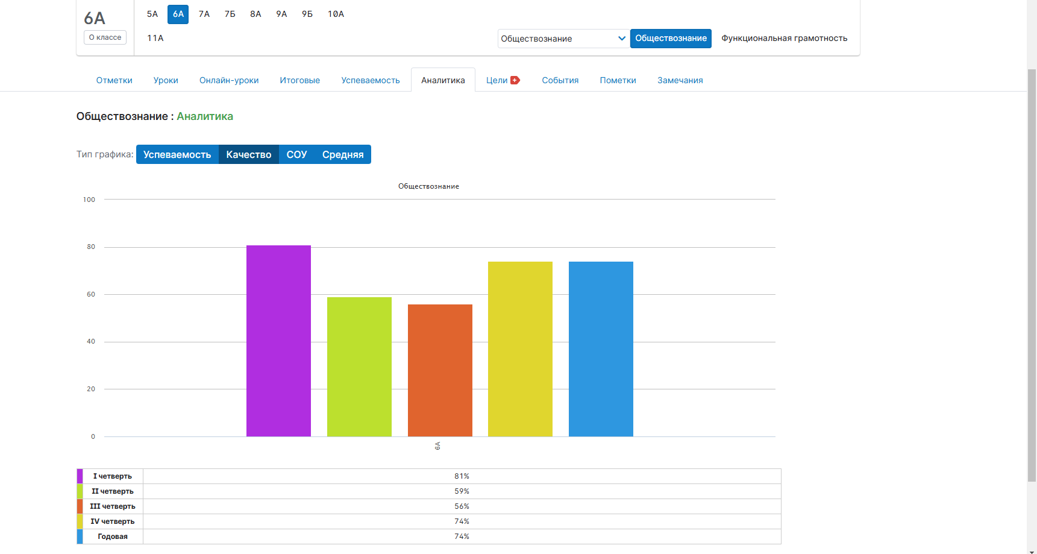The image size is (1037, 554).
Task: Select class 9А
Action: [x=282, y=14]
